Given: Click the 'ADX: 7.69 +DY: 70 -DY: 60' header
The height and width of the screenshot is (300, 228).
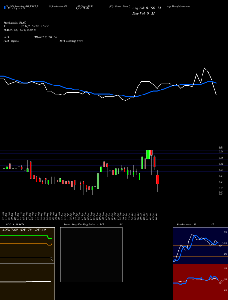Looking at the screenshot, I should 24,230.
